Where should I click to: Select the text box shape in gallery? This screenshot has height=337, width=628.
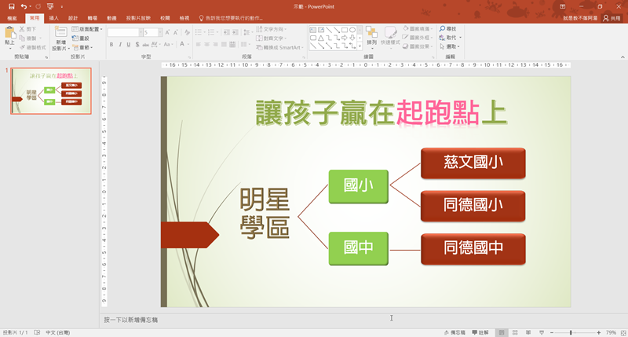pyautogui.click(x=313, y=30)
